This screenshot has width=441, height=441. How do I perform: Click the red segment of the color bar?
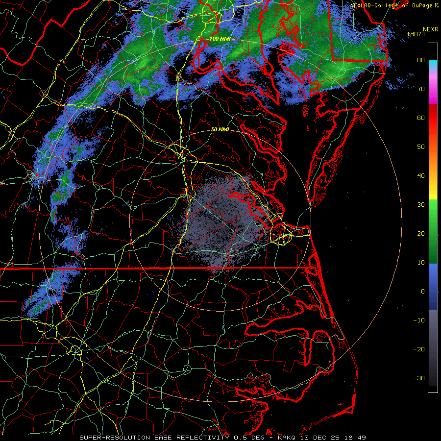click(433, 118)
